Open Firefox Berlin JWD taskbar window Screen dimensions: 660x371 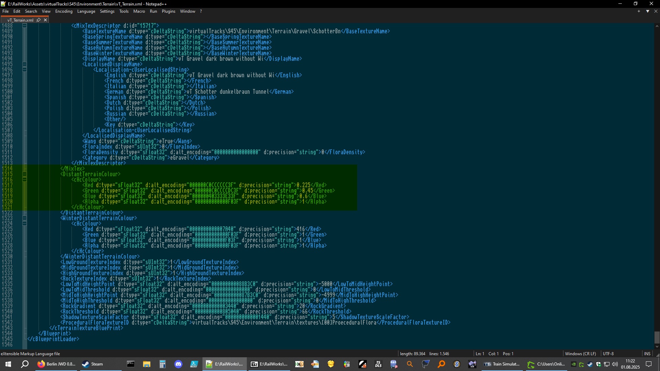point(57,364)
